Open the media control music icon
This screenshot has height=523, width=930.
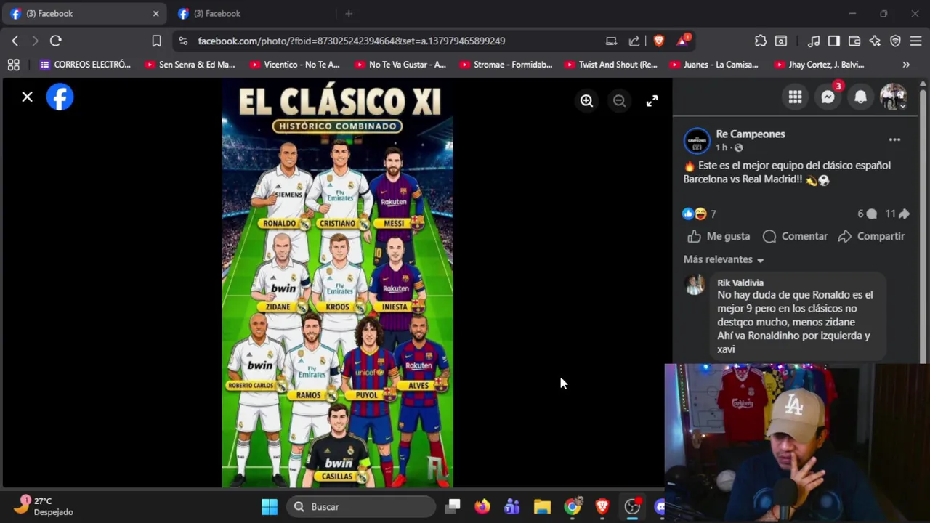click(814, 41)
